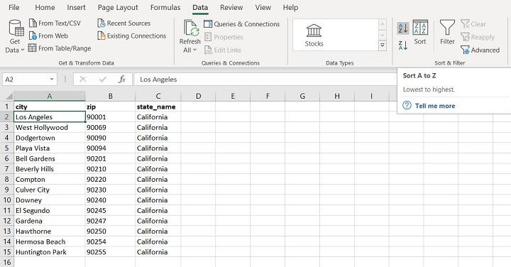Select the Hermosa Beach cell
The image size is (511, 267).
click(50, 241)
